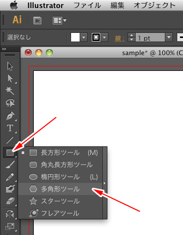Click the stroke color swatch
Viewport: 183px width, 235px height.
coord(96,37)
